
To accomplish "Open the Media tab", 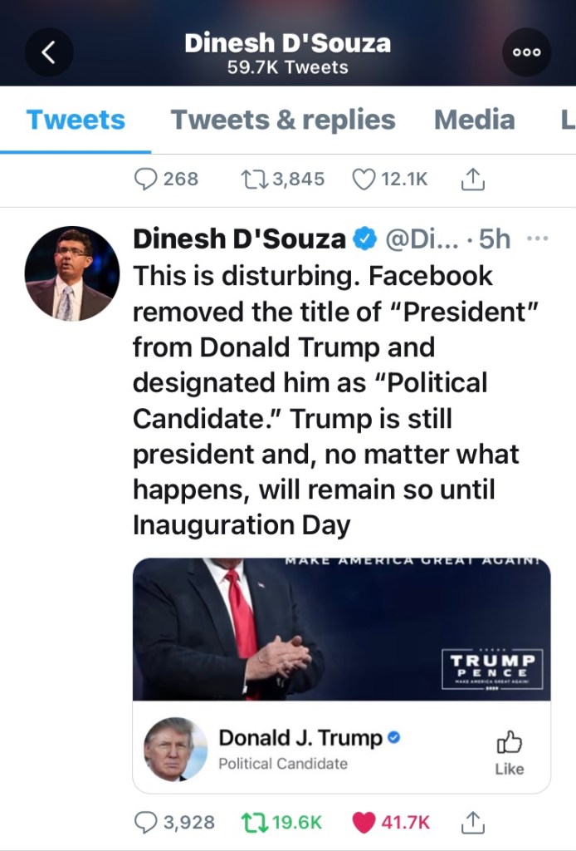I will pos(474,121).
